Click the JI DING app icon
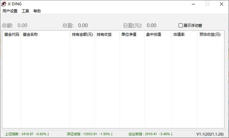The width and height of the screenshot is (229, 138). coord(3,4)
